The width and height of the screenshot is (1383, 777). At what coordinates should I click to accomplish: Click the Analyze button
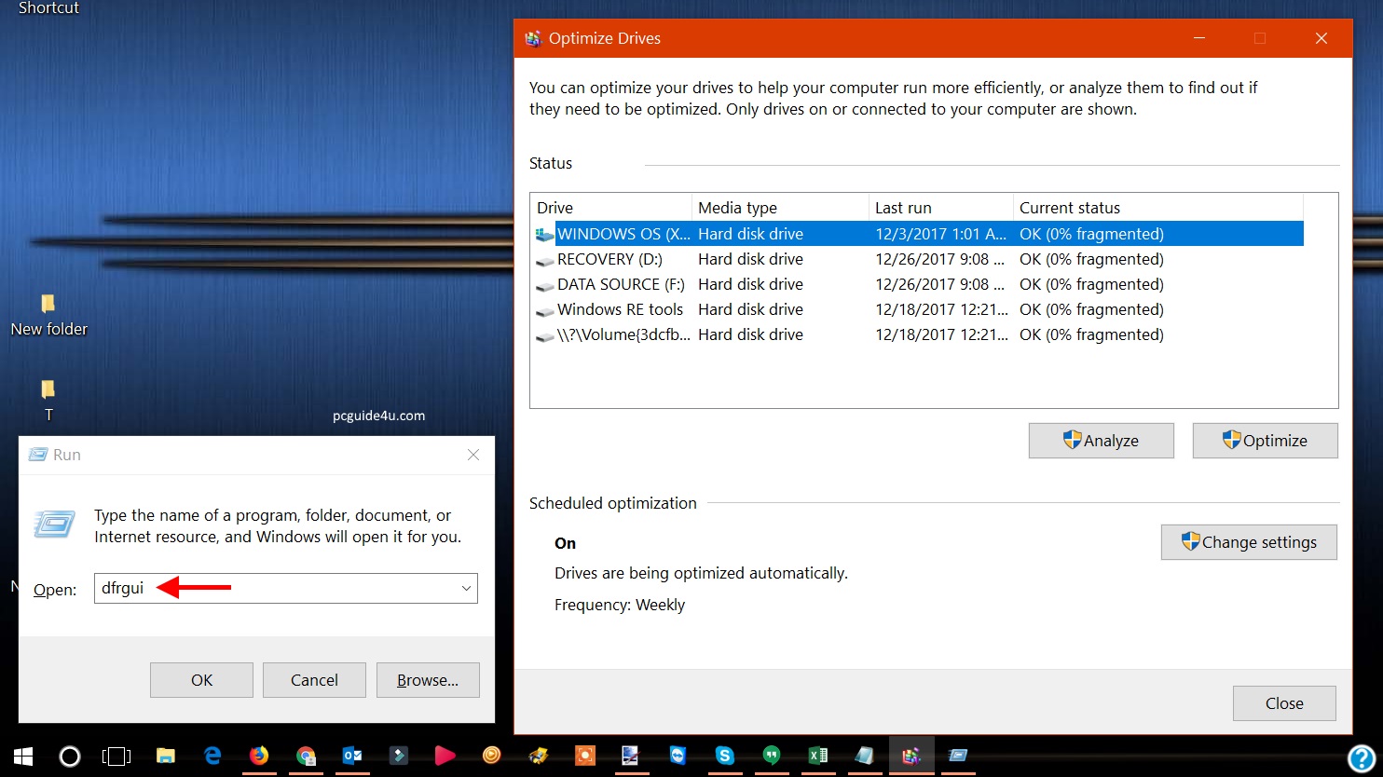pyautogui.click(x=1101, y=441)
